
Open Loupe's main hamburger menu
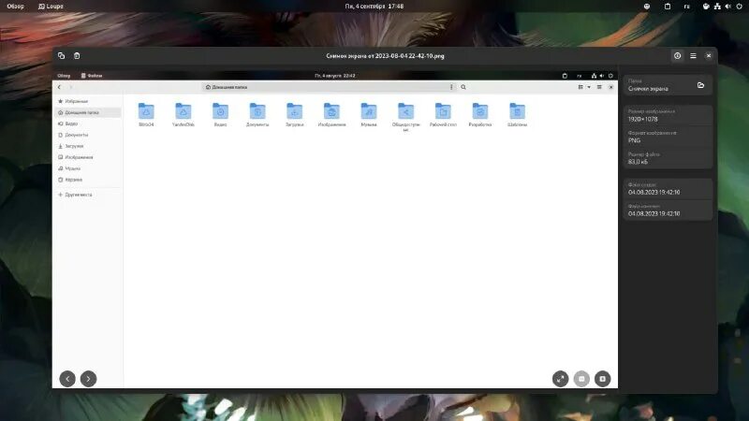tap(693, 56)
